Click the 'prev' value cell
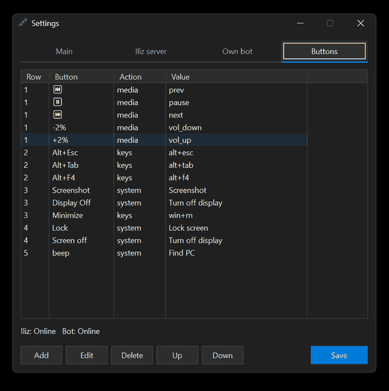The image size is (389, 391). 177,90
